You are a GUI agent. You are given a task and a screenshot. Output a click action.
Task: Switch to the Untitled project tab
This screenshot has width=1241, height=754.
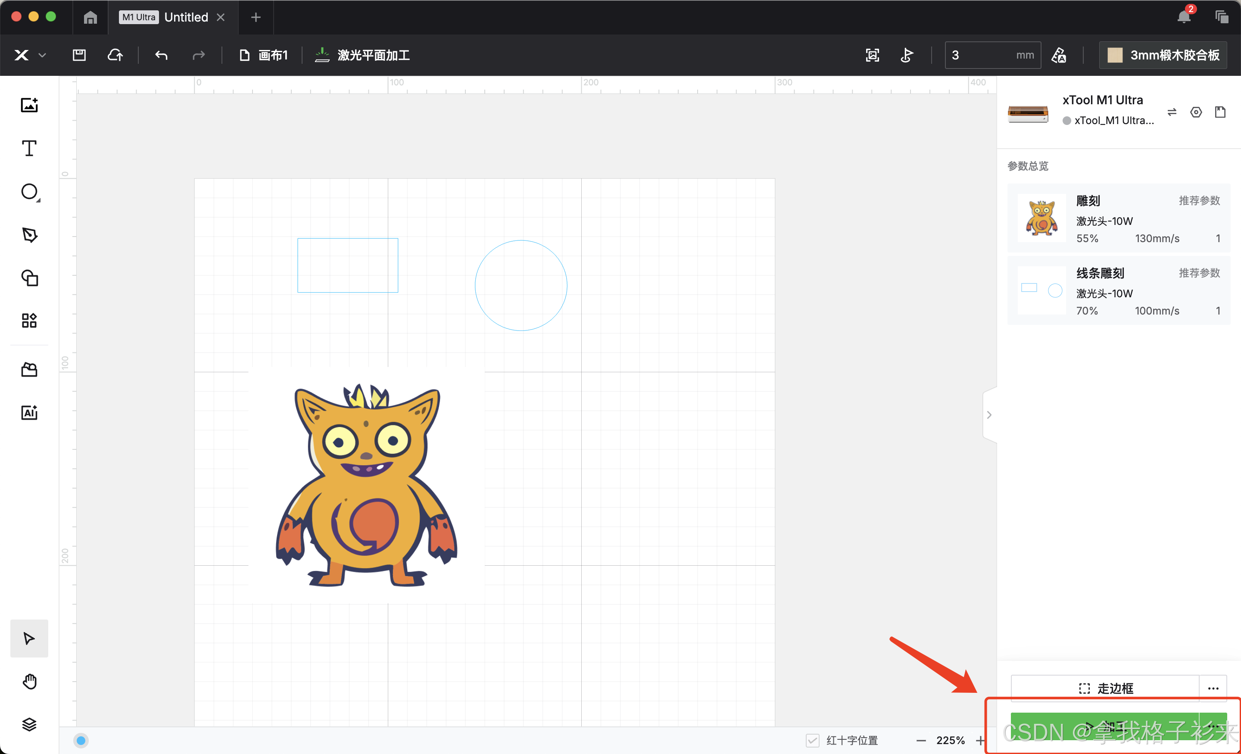tap(185, 17)
